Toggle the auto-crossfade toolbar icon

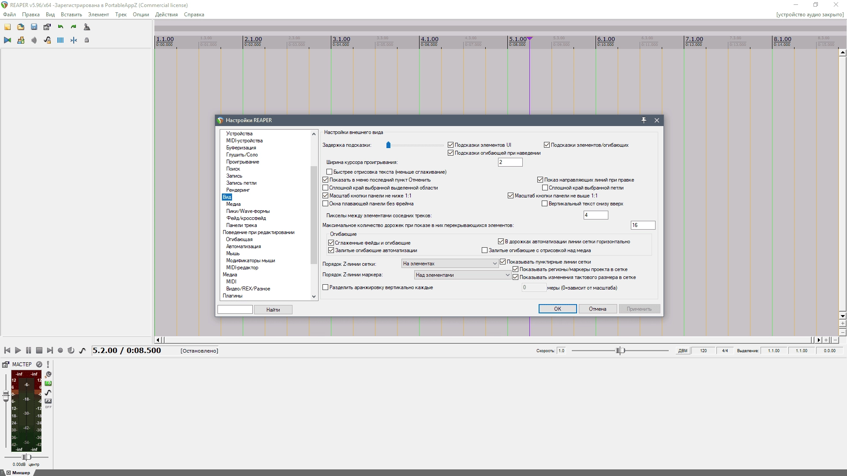[x=7, y=40]
